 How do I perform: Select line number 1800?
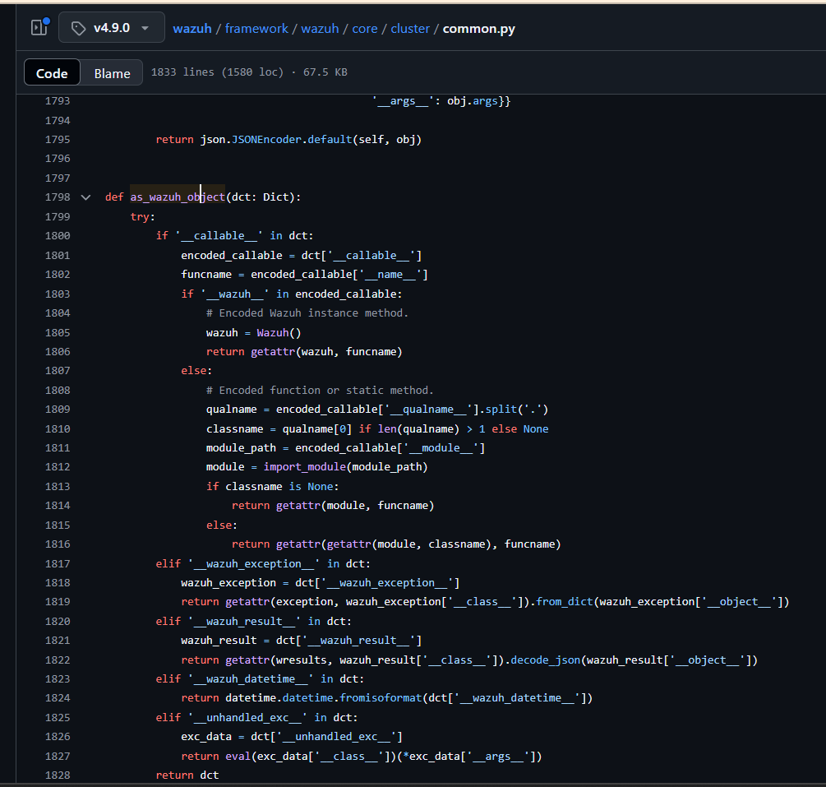coord(58,236)
